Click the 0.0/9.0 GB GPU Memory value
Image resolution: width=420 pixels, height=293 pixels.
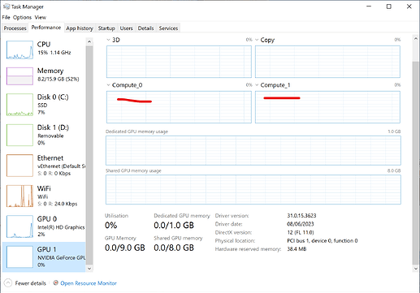click(x=125, y=248)
